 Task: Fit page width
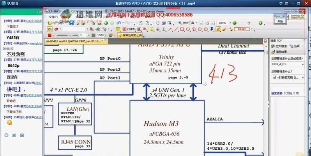pyautogui.click(x=213, y=23)
